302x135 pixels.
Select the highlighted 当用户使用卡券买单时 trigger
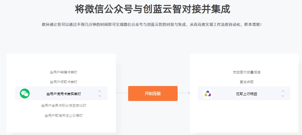[61, 93]
